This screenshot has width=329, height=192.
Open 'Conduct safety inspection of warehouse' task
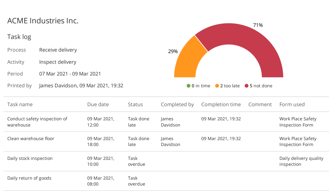tap(37, 122)
